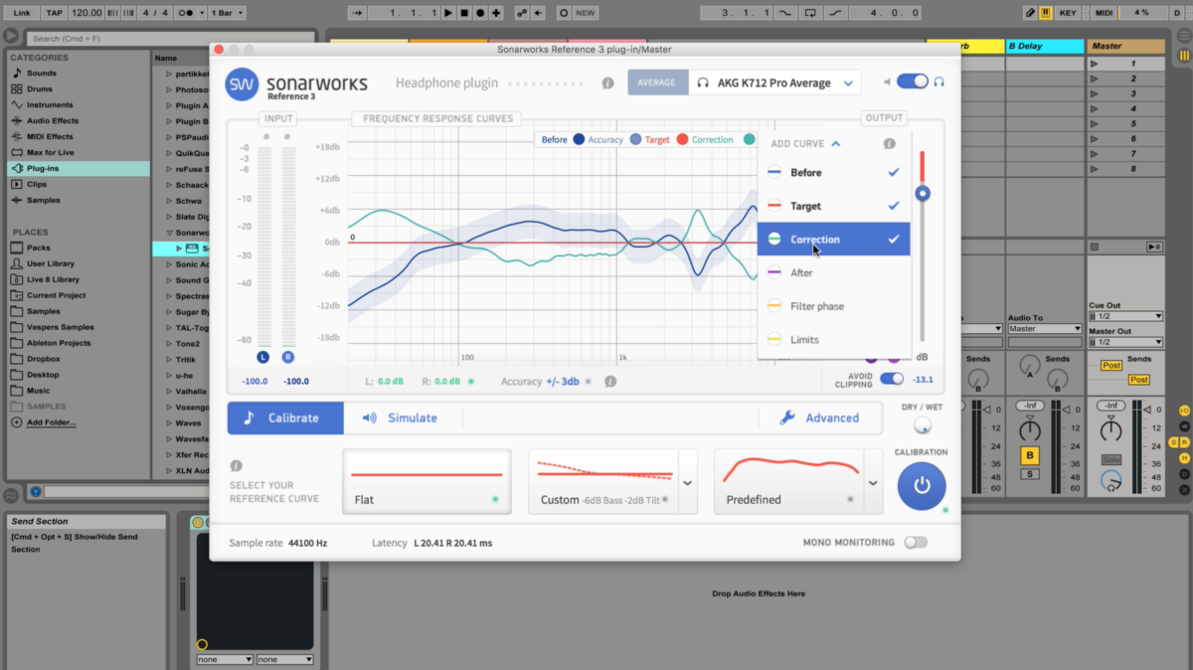The width and height of the screenshot is (1193, 670).
Task: Click the info icon above Select Your Reference Curve
Action: 236,465
